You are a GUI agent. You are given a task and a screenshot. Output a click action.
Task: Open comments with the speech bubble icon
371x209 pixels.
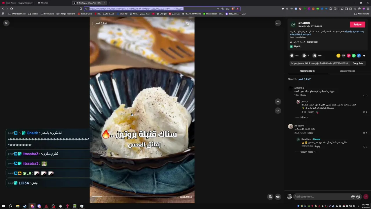pyautogui.click(x=304, y=55)
